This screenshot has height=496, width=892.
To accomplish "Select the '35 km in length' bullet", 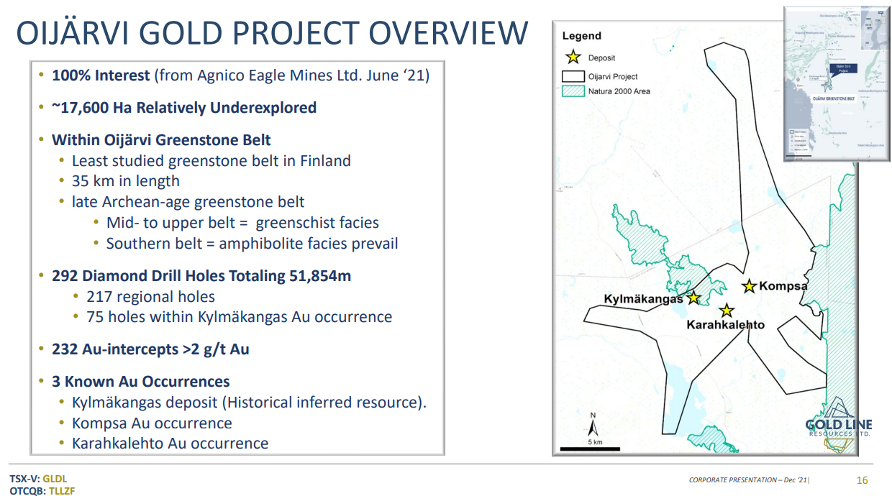I will (125, 181).
